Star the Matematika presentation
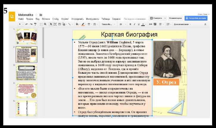This screenshot has width=216, height=128. tap(36, 15)
